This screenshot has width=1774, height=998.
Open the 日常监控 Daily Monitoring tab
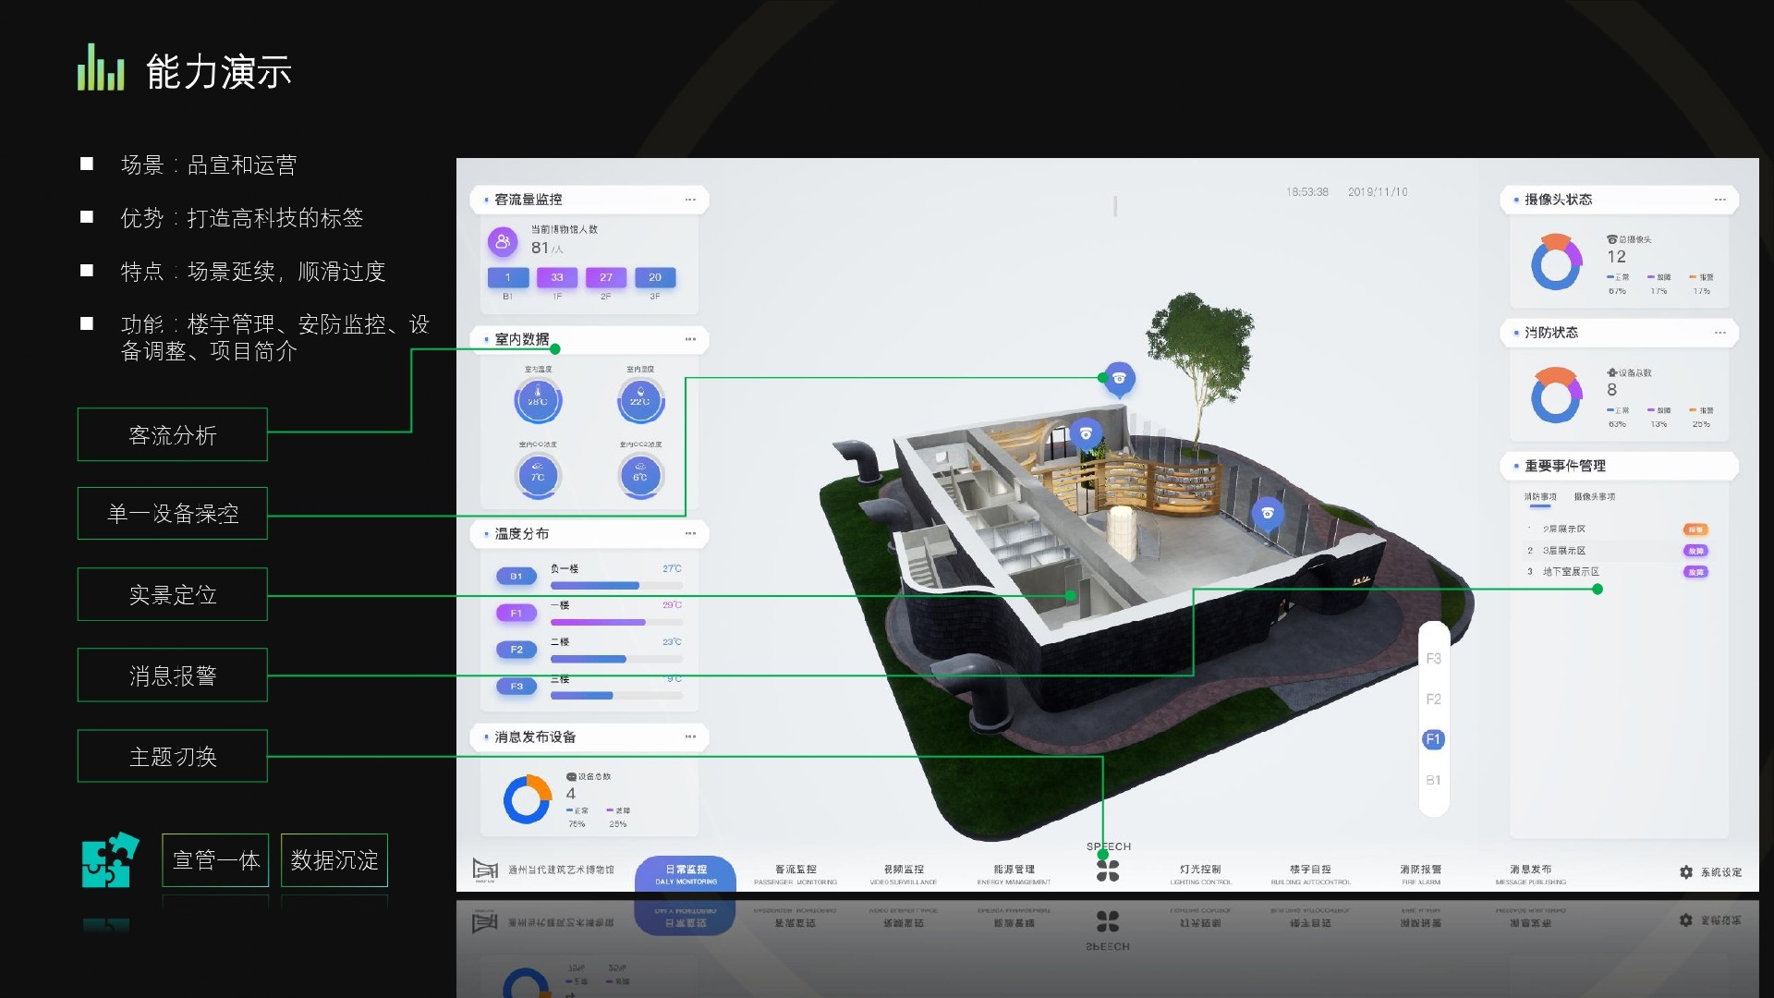[x=686, y=874]
